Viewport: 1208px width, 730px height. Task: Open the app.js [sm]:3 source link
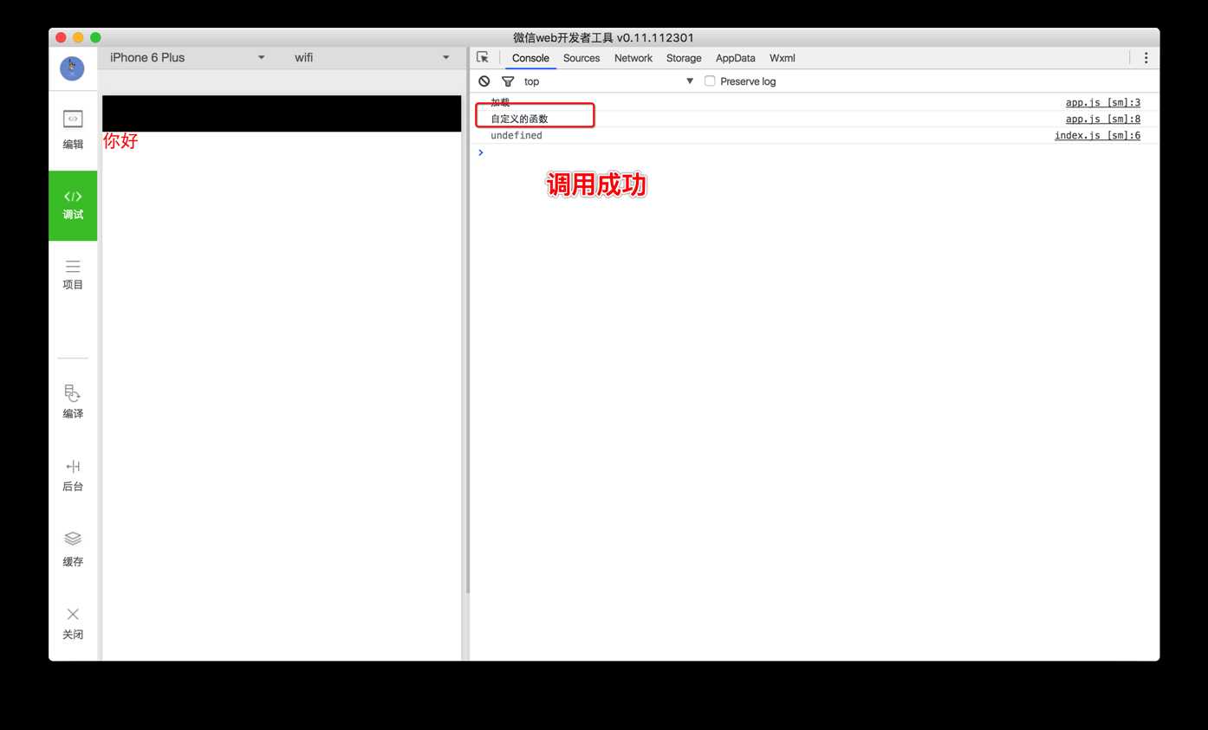(x=1102, y=102)
